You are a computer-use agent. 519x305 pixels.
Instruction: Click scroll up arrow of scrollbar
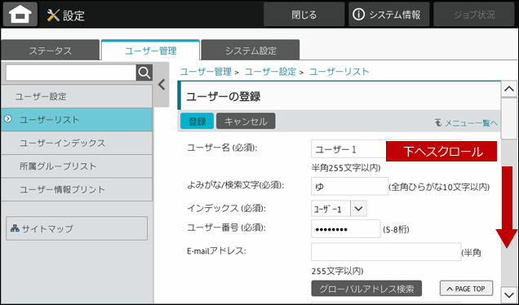pos(508,89)
